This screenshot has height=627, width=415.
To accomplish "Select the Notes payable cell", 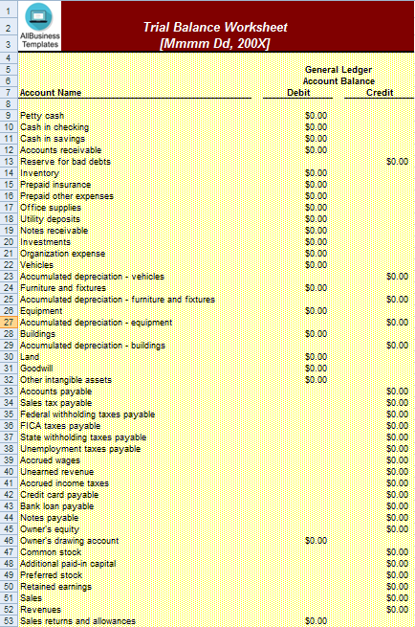I will (49, 518).
